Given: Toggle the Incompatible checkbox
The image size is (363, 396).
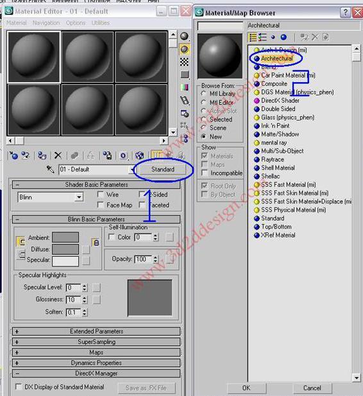Looking at the screenshot, I should click(x=205, y=173).
